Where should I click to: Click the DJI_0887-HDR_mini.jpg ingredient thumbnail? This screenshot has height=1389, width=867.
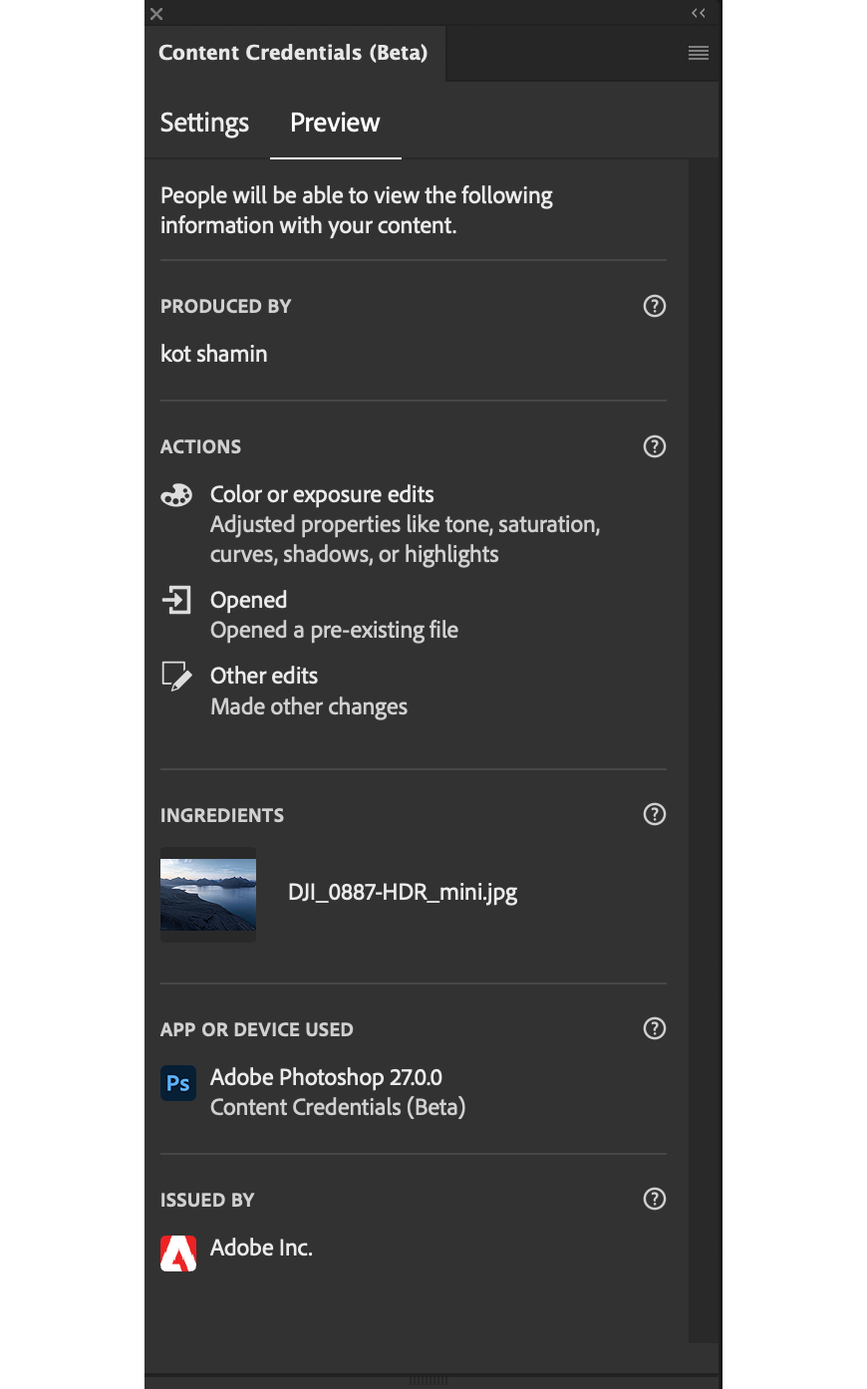[208, 895]
